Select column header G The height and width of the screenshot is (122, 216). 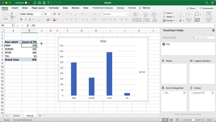pyautogui.click(x=82, y=30)
